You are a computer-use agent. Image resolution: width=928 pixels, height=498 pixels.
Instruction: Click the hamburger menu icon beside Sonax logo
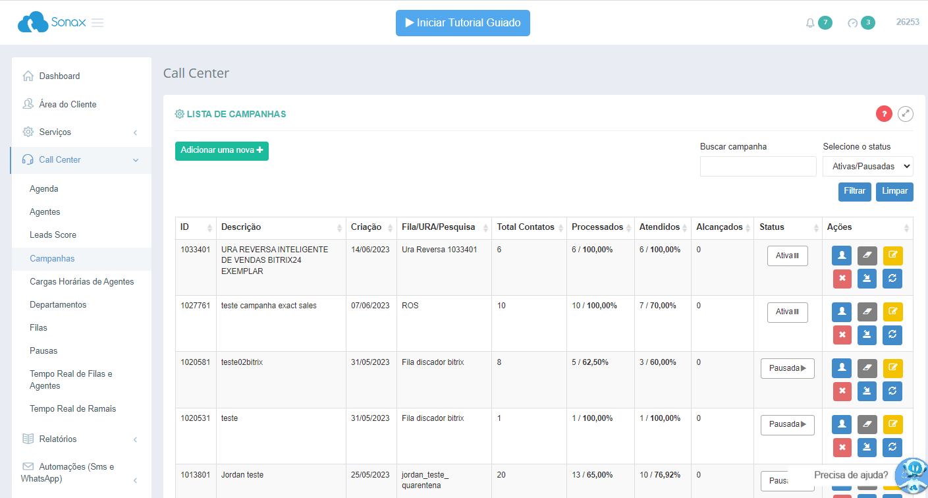97,23
